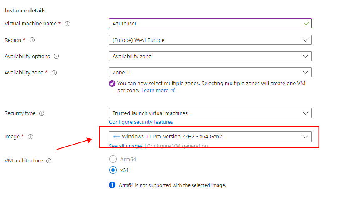Select the Arm64 architecture radio button
354x199 pixels.
click(112, 159)
